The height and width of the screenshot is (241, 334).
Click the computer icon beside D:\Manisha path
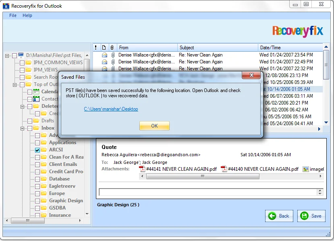pos(21,55)
